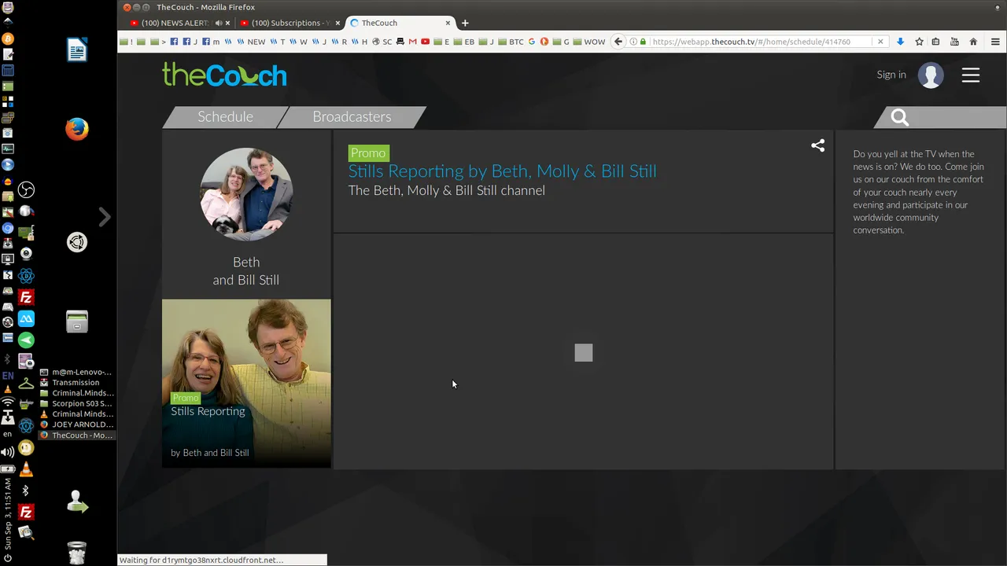Select m@m-Lenovo terminal in window list
The height and width of the screenshot is (566, 1007).
pos(76,372)
